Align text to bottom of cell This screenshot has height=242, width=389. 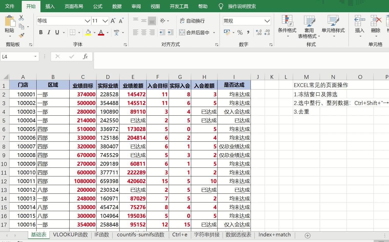point(152,21)
